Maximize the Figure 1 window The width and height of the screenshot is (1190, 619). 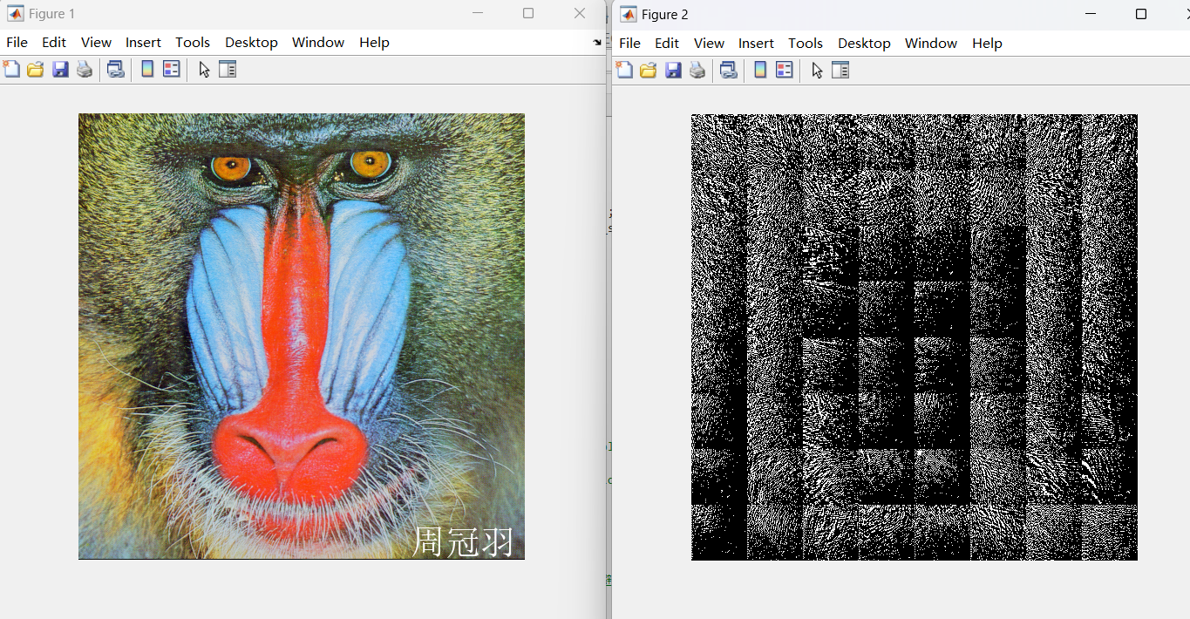[x=528, y=13]
